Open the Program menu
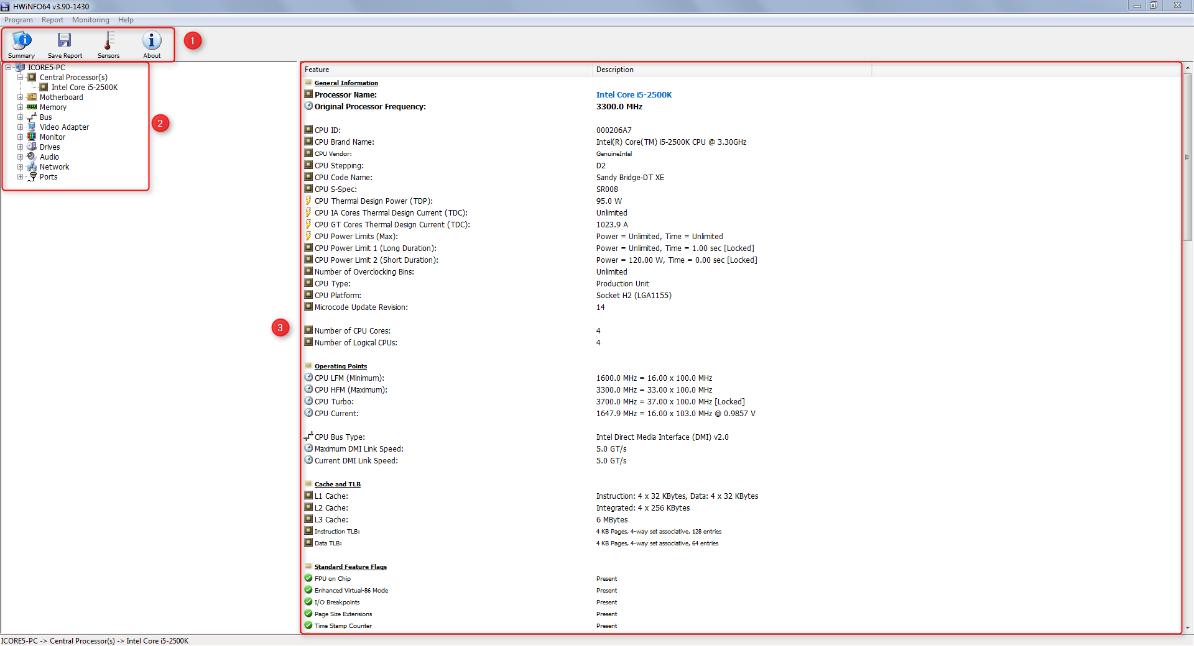This screenshot has width=1194, height=646. (x=19, y=20)
